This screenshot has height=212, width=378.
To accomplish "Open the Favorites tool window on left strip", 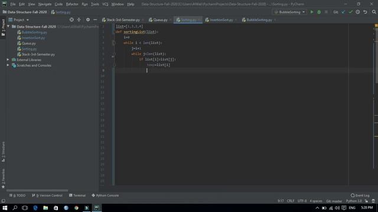I will click(x=3, y=178).
